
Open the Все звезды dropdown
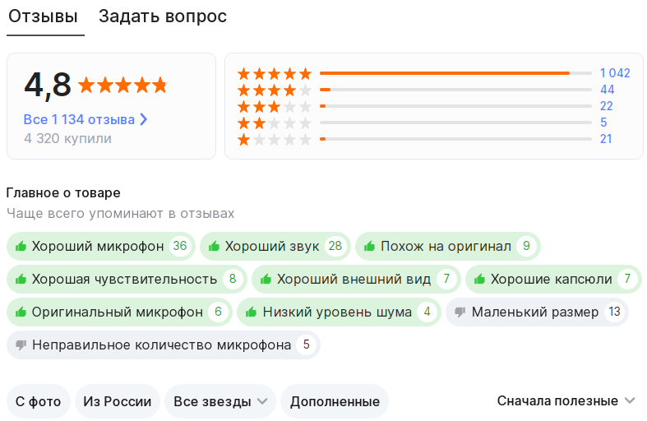pyautogui.click(x=218, y=401)
